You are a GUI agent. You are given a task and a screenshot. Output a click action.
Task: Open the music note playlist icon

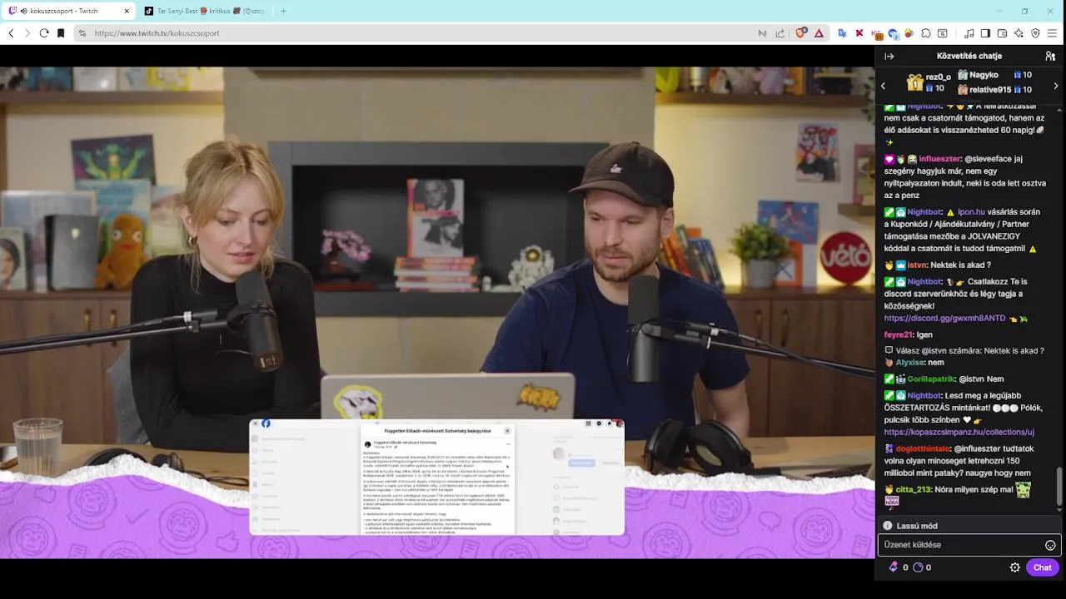coord(969,33)
